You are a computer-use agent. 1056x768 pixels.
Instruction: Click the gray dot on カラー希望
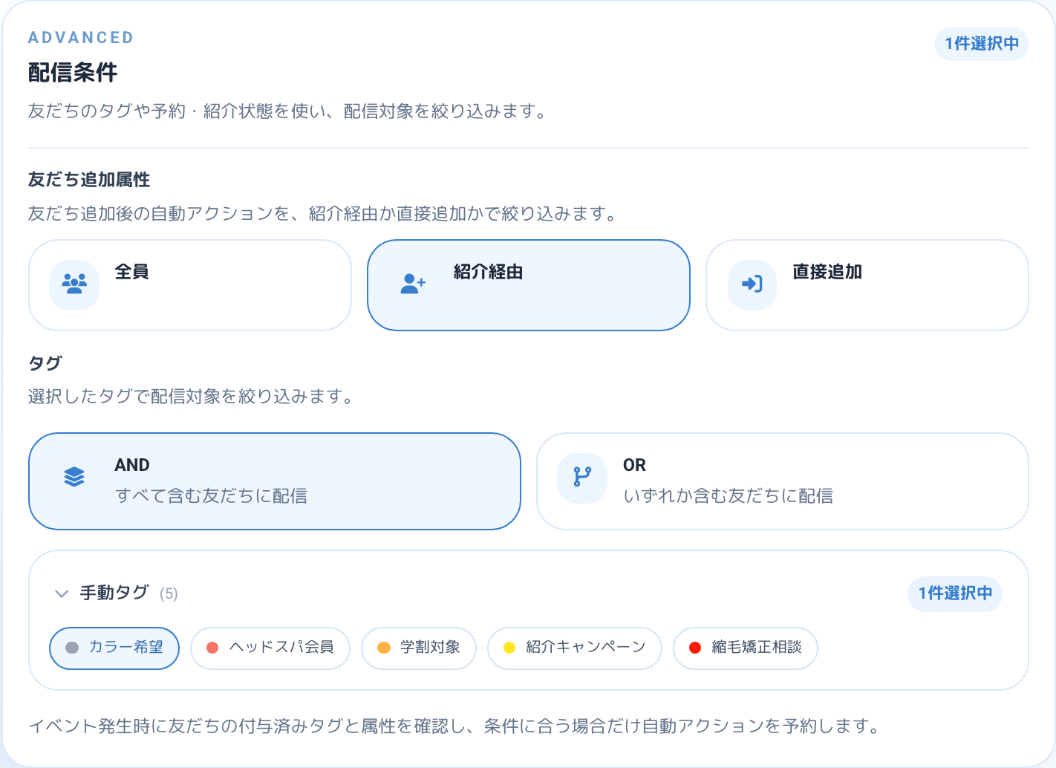click(72, 648)
